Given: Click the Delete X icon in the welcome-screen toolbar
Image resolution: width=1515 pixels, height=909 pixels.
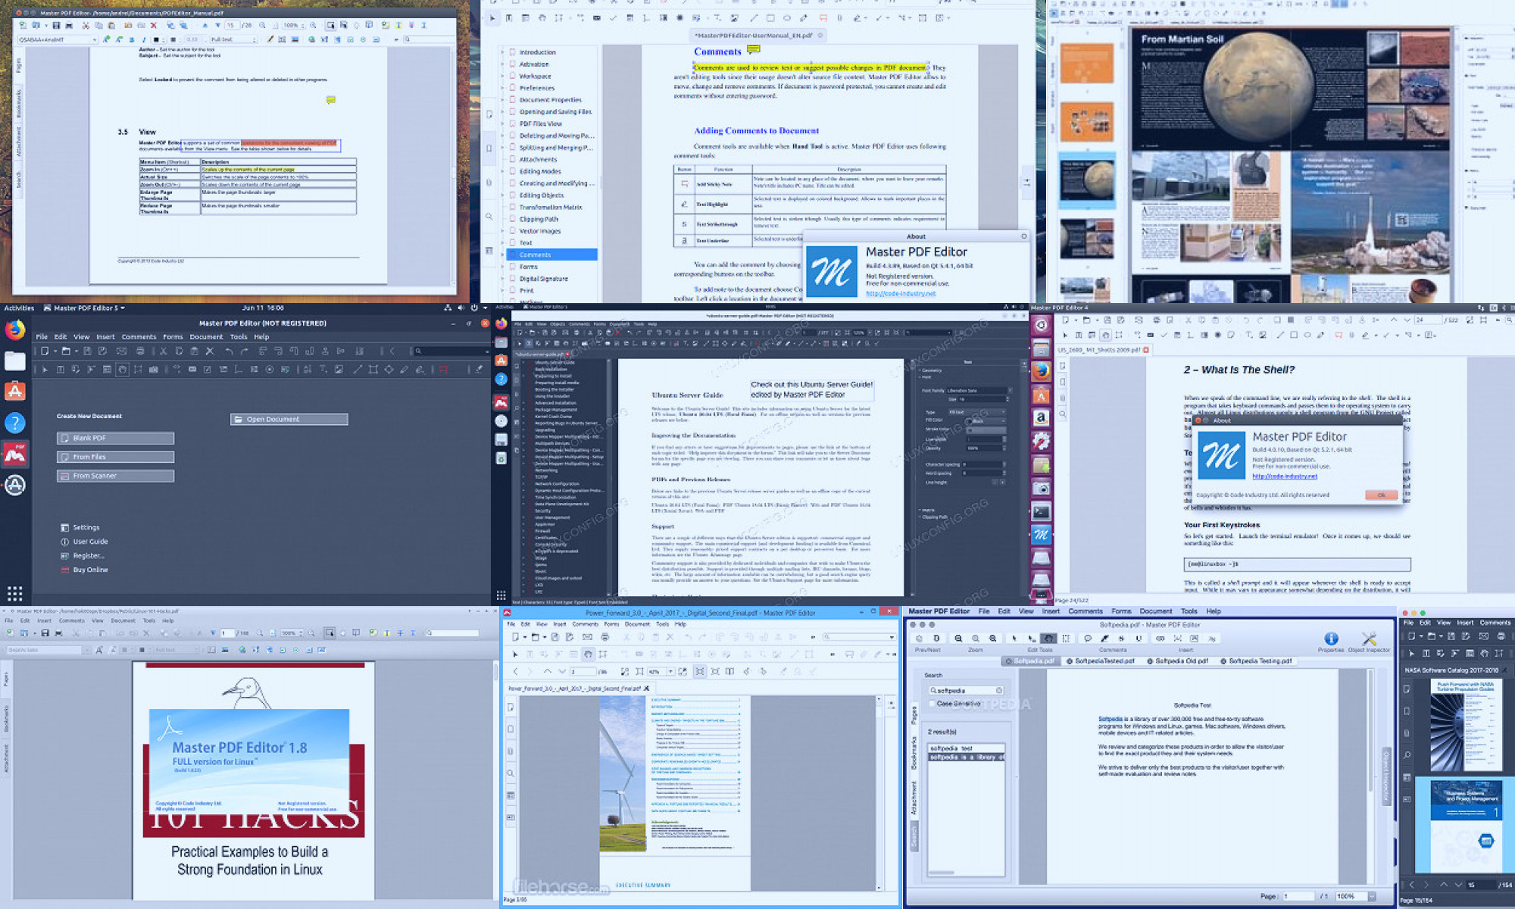Looking at the screenshot, I should point(210,351).
